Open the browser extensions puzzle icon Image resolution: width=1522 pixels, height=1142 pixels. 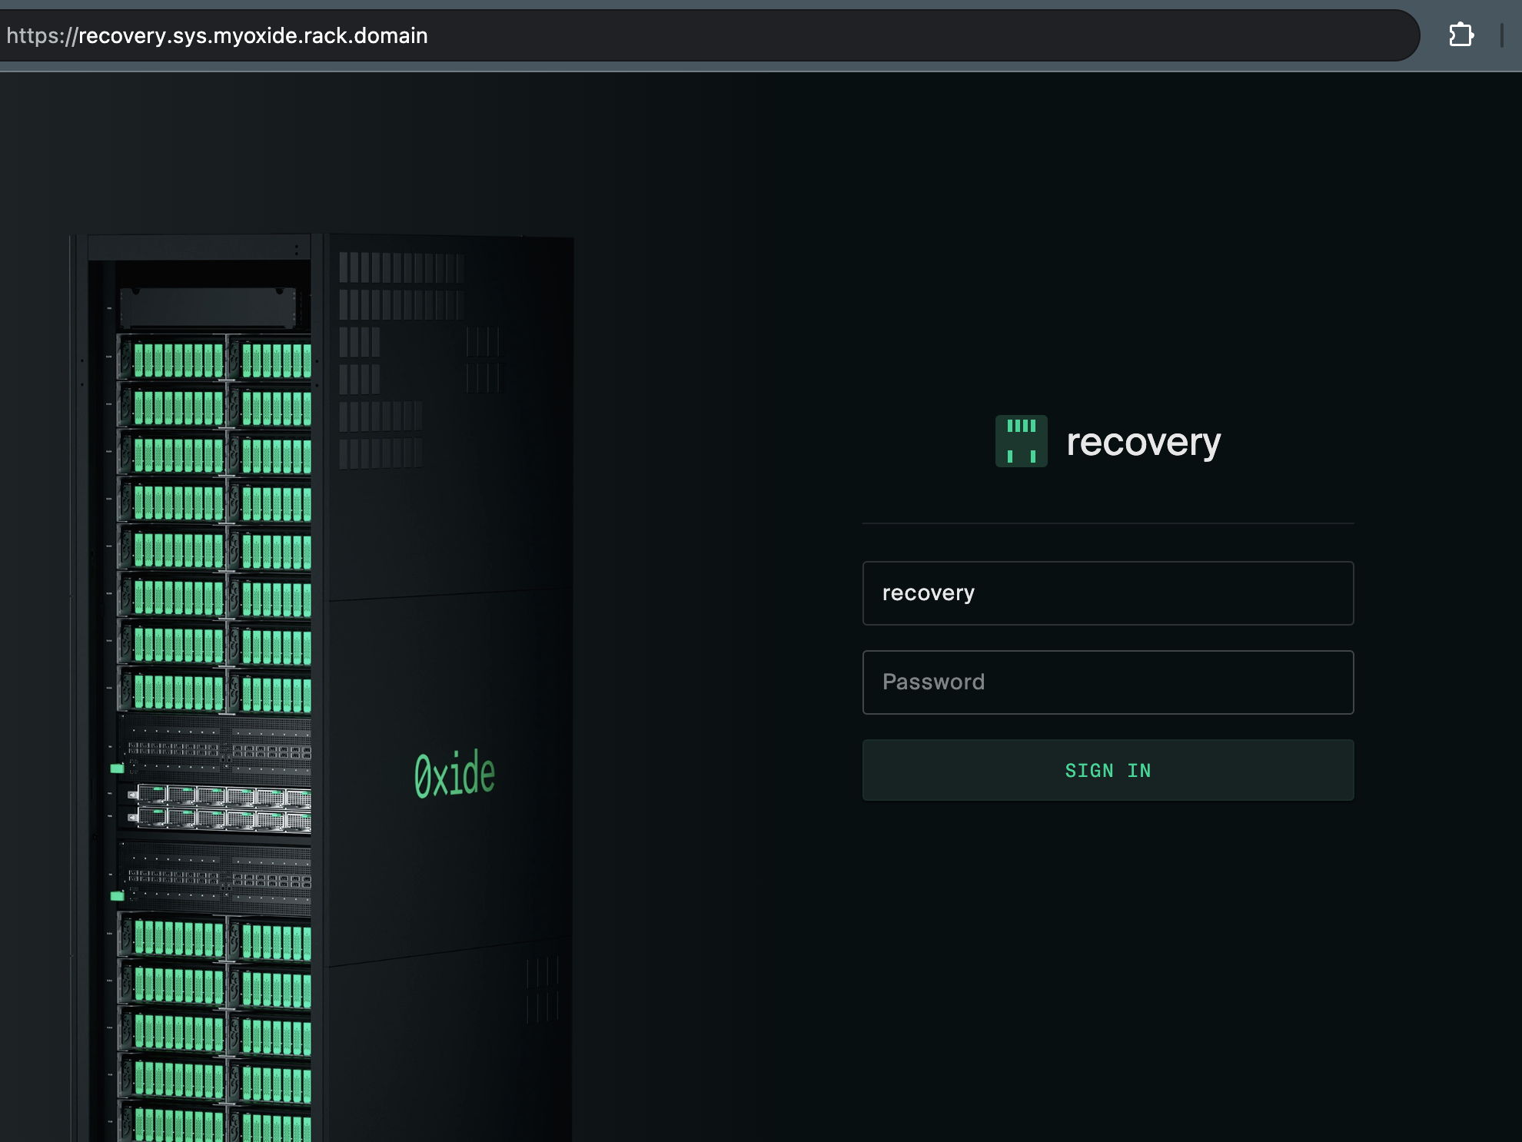(x=1461, y=35)
